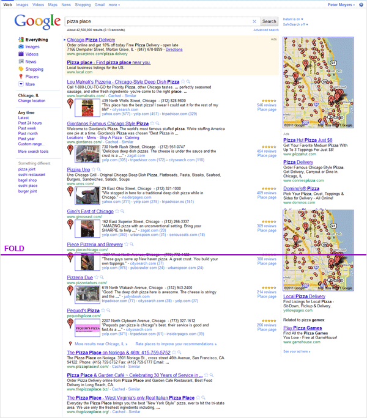This screenshot has height=418, width=367.
Task: Expand the More options in left sidebar
Action: (x=27, y=84)
